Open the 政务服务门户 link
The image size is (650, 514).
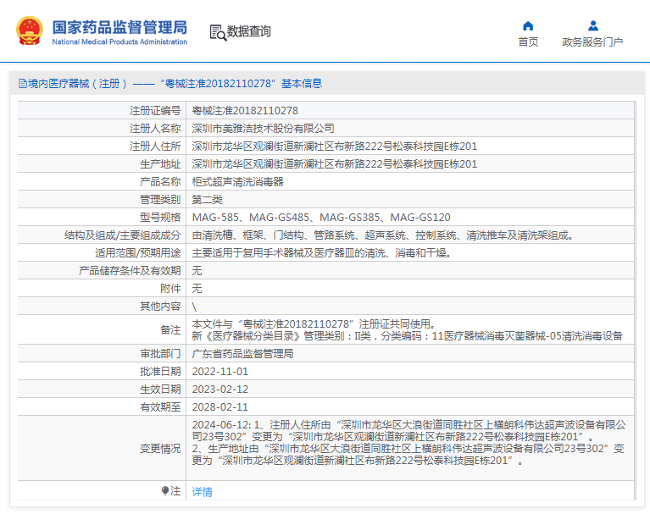592,41
